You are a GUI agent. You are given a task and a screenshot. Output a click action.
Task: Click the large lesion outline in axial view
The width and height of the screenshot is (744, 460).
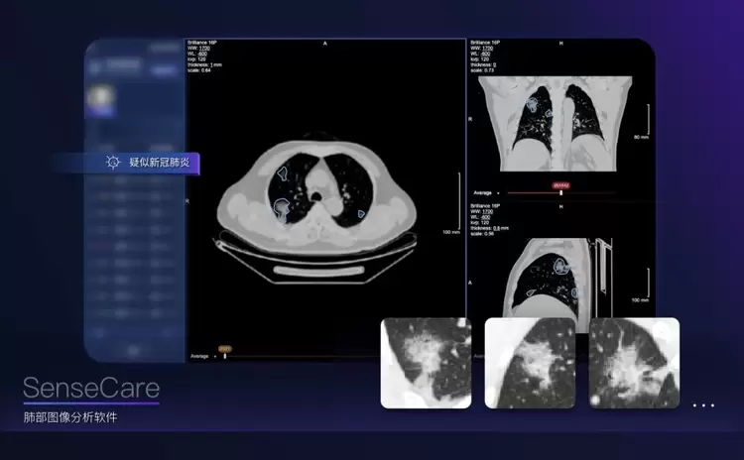[x=283, y=209]
